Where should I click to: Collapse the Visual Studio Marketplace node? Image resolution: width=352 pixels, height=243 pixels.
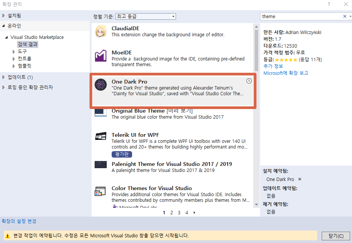(x=6, y=37)
